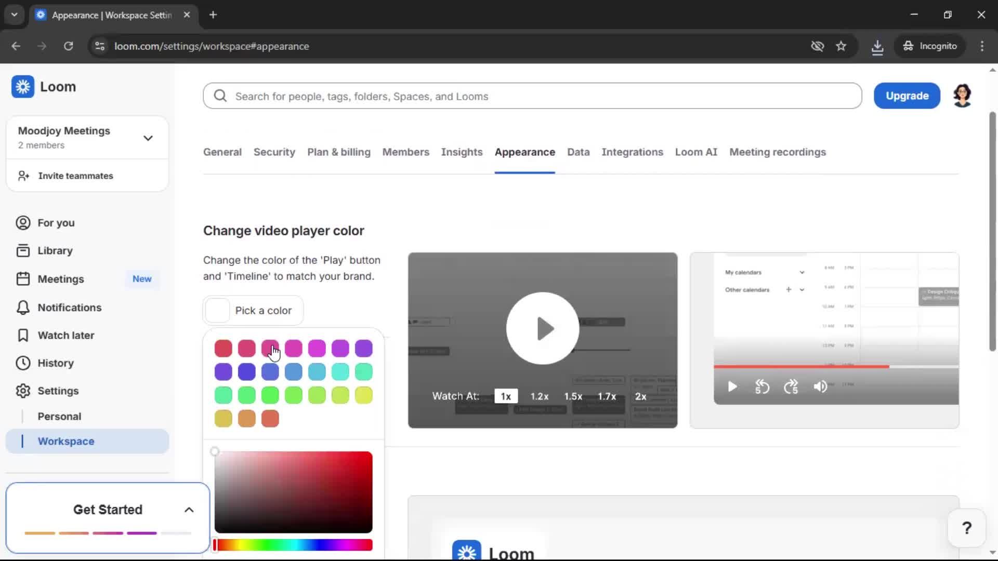Screen dimensions: 998x561
Task: Select Watch later in the sidebar
Action: point(66,335)
